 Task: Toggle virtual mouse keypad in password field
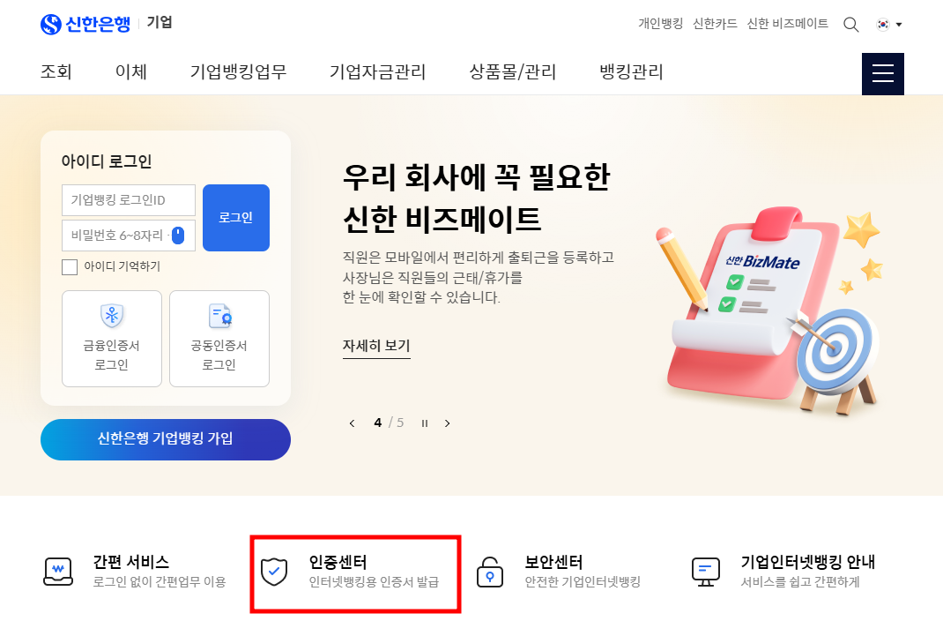point(178,236)
